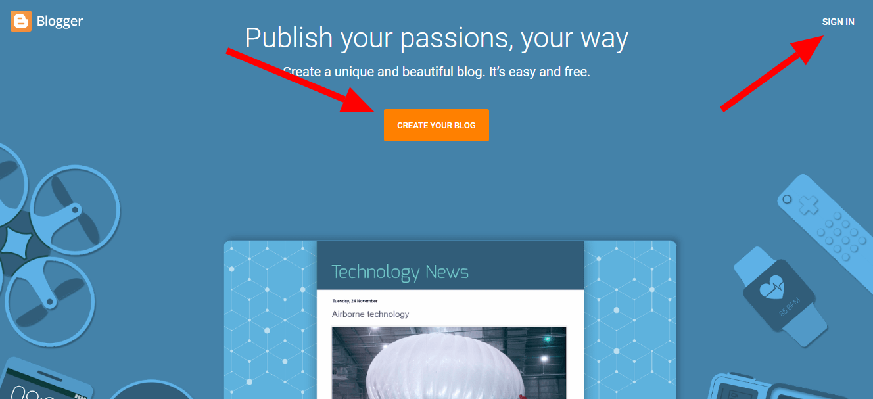
Task: Click the heart icon on the watch face
Action: (x=770, y=288)
